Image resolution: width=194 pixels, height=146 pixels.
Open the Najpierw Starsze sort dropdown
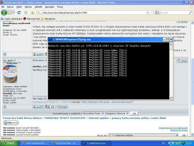pos(117,113)
